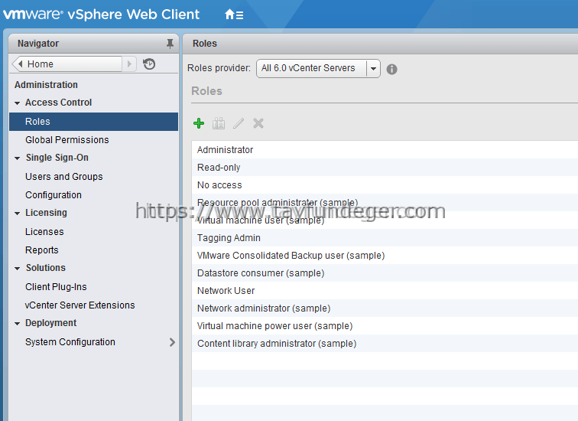Click the green Create role plus icon
Viewport: 578px width, 421px height.
(199, 123)
